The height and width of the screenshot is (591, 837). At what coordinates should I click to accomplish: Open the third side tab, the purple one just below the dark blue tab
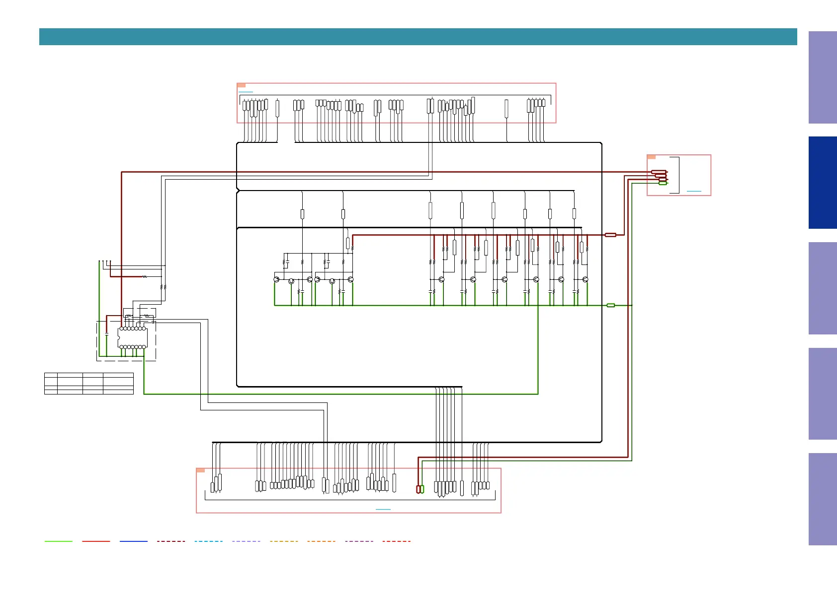coord(823,288)
